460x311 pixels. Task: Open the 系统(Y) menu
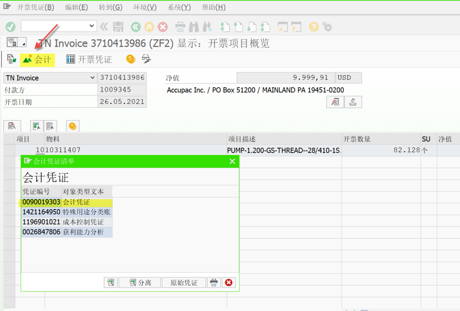(179, 7)
